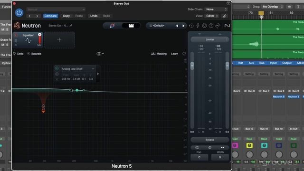Click the inter-plugin routing icon
This screenshot has height=171, width=304.
(218, 26)
